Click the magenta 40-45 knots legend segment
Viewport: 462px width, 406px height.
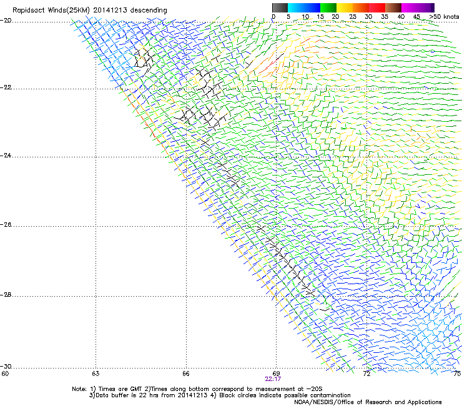tap(410, 7)
